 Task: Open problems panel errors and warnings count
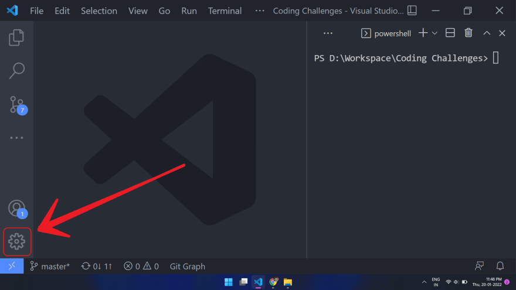click(x=141, y=267)
